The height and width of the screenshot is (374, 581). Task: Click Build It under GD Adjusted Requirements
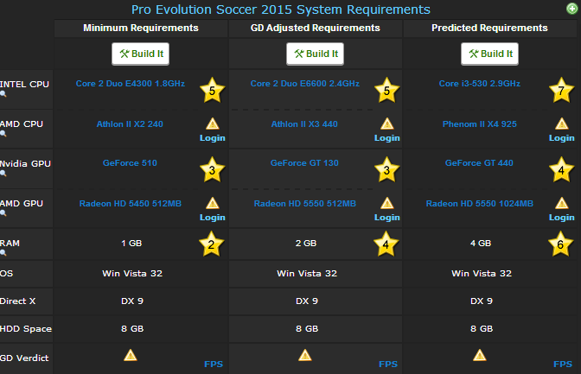(316, 54)
